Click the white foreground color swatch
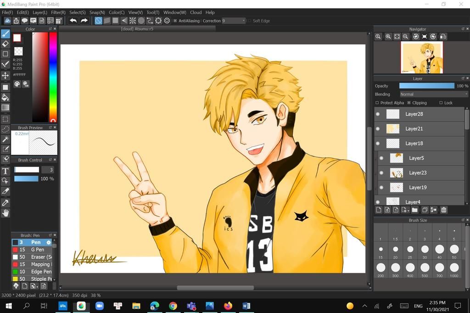This screenshot has height=313, width=470. click(x=17, y=38)
